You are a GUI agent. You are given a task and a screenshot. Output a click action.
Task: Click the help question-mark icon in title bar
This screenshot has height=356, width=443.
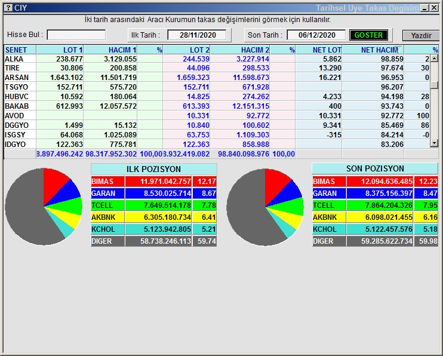coord(9,8)
